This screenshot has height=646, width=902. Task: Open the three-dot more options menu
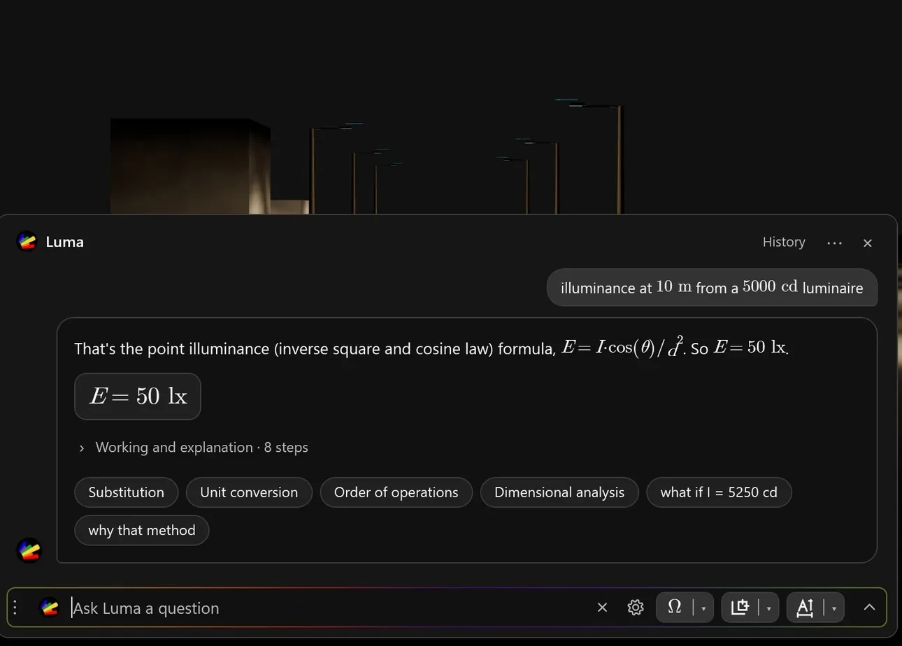[x=834, y=243]
